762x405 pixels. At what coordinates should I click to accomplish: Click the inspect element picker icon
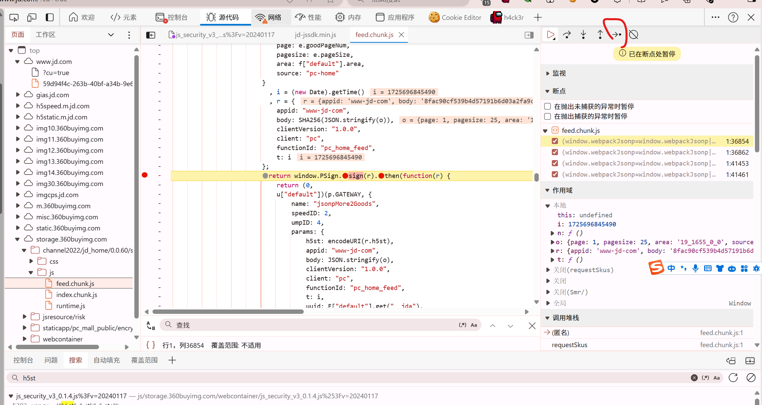(14, 17)
